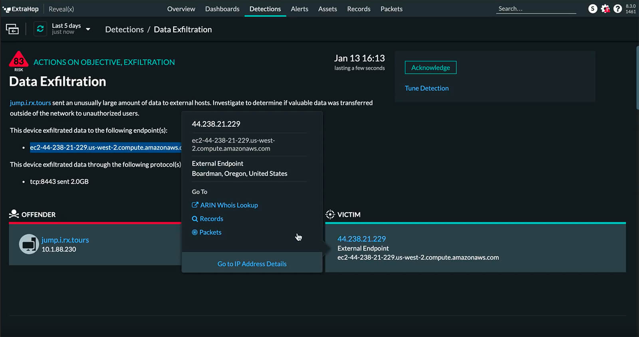
Task: Click the Data Exfiltration heading
Action: click(x=58, y=82)
